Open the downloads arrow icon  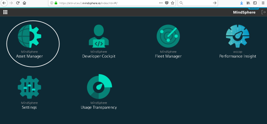pyautogui.click(x=241, y=3)
